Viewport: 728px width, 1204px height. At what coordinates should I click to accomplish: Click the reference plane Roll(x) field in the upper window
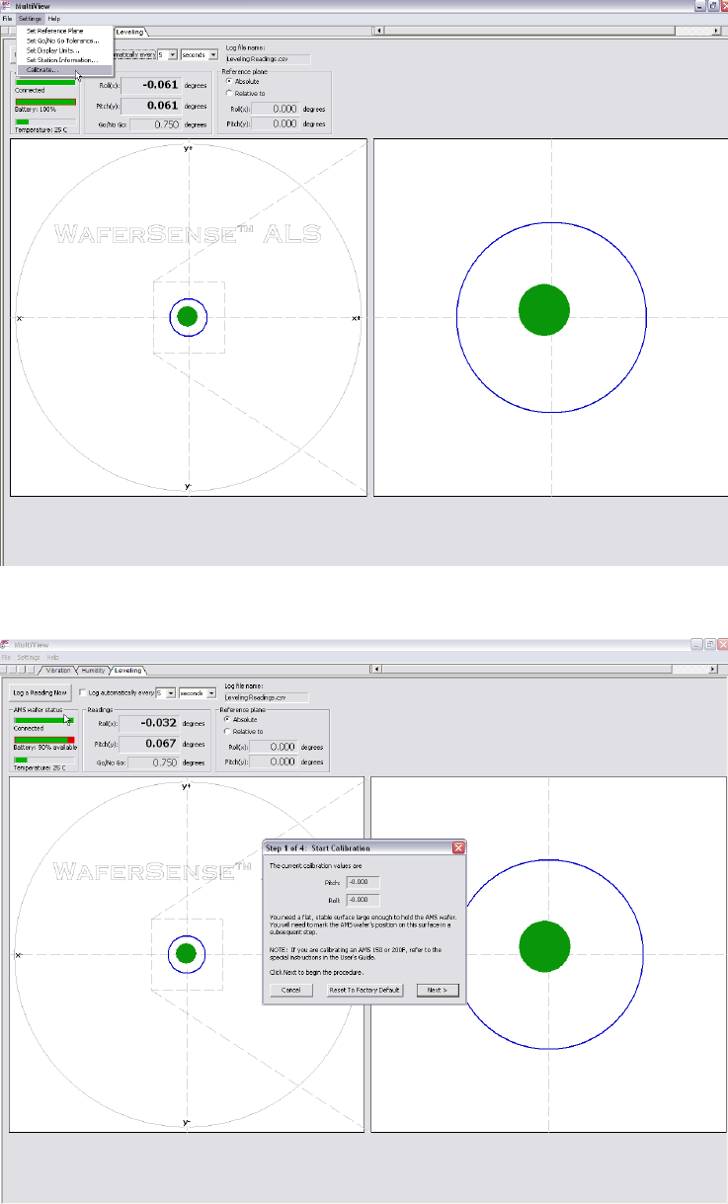[x=277, y=108]
